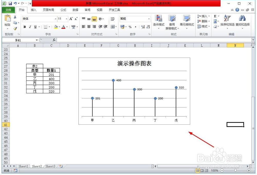This screenshot has height=175, width=257.
Task: Switch to the Sheet1 worksheet tab
Action: pos(23,166)
